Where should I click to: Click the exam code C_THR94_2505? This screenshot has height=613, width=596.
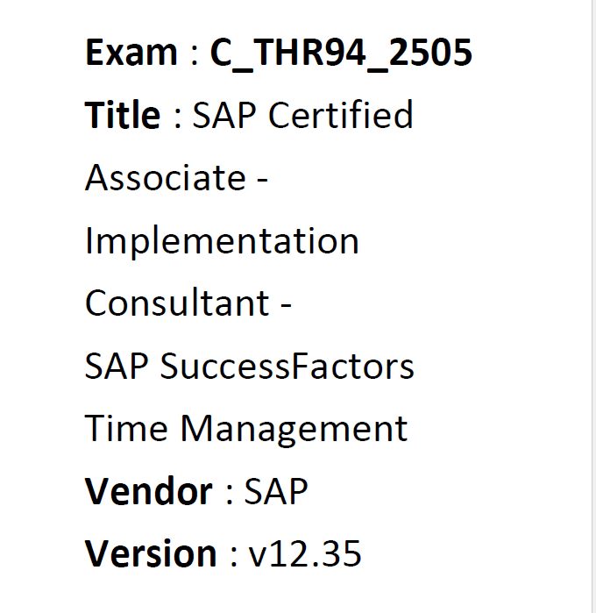341,54
